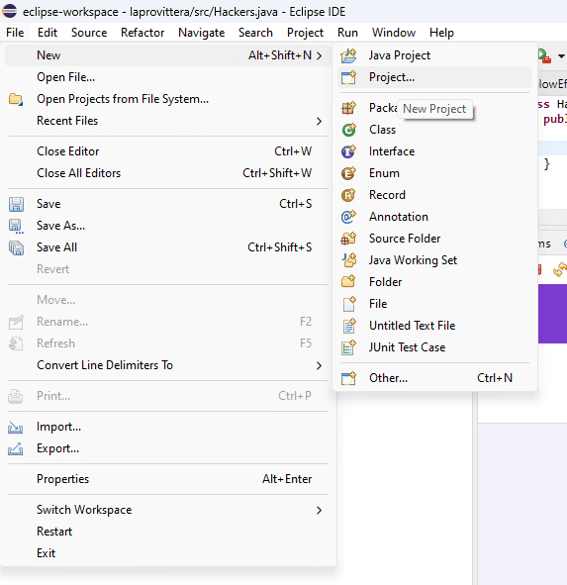Choose Export... label in File menu
Image resolution: width=567 pixels, height=585 pixels.
(x=57, y=448)
